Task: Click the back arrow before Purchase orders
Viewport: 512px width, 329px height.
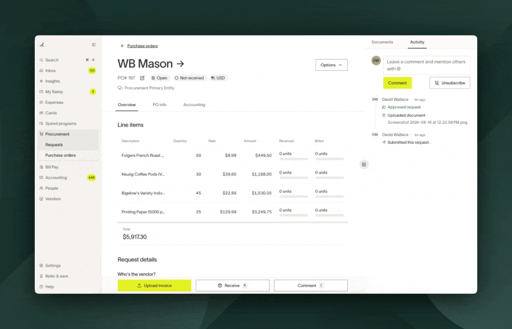Action: coord(123,46)
